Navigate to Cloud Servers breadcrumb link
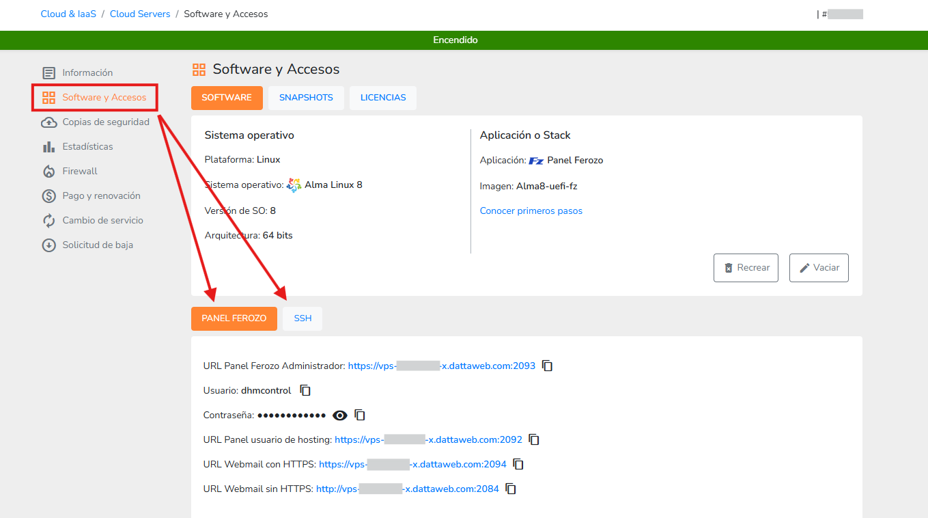 [x=140, y=14]
